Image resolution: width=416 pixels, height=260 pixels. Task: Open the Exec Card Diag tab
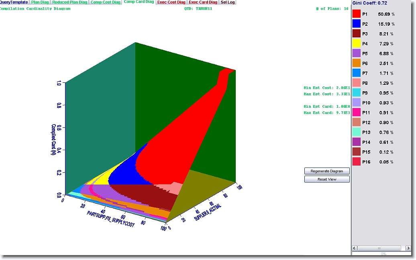203,2
